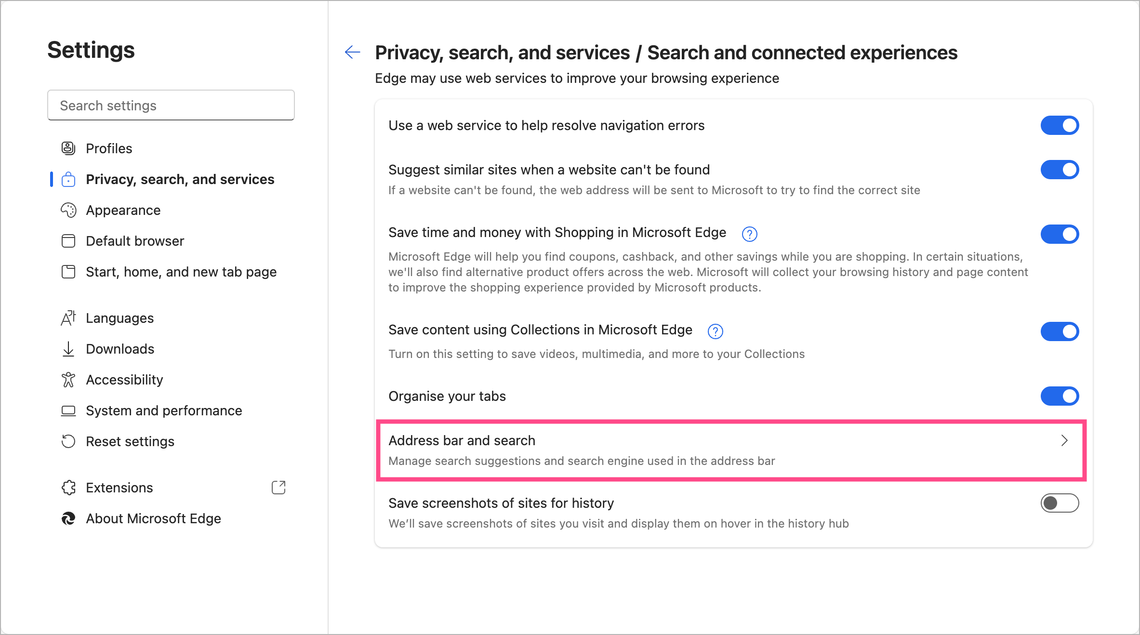This screenshot has width=1140, height=635.
Task: Toggle off Organise your tabs
Action: (x=1059, y=396)
